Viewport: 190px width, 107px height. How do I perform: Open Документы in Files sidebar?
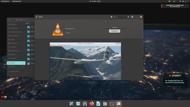pos(16,43)
